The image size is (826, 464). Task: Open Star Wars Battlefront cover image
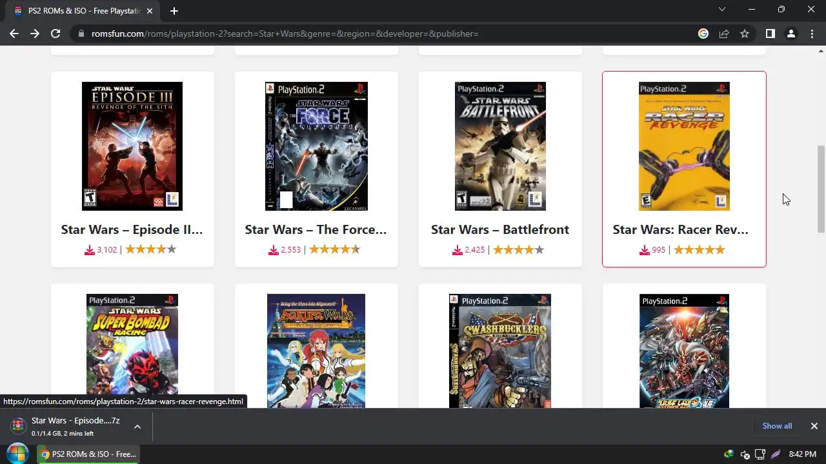pyautogui.click(x=500, y=146)
